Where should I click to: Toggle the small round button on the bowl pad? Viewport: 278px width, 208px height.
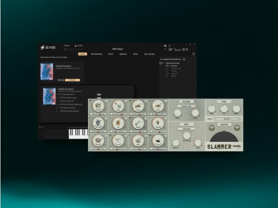pyautogui.click(x=146, y=135)
